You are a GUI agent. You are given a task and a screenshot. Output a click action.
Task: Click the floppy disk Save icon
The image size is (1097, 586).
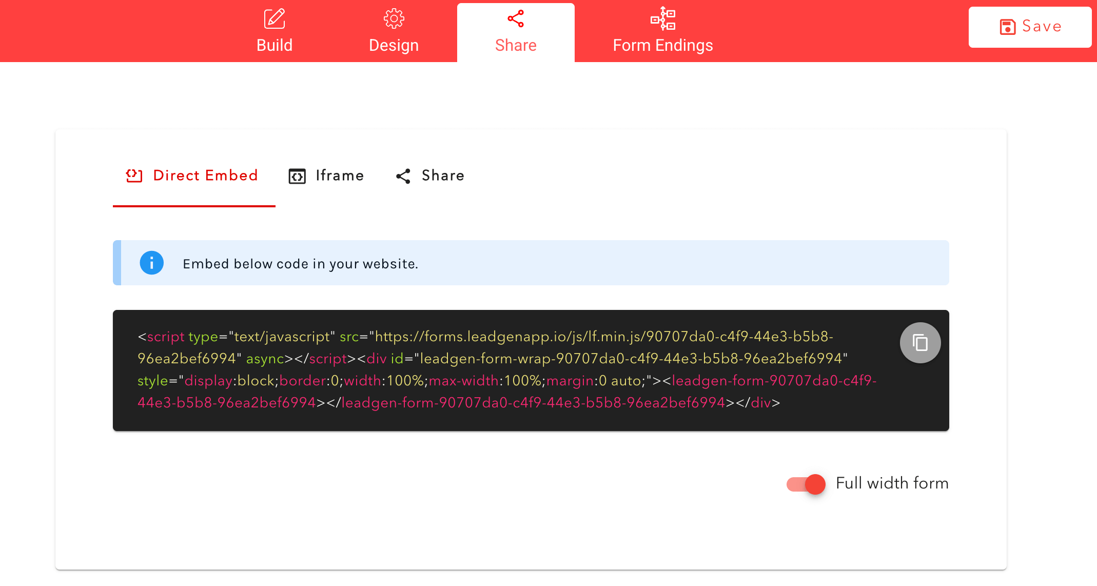1007,27
